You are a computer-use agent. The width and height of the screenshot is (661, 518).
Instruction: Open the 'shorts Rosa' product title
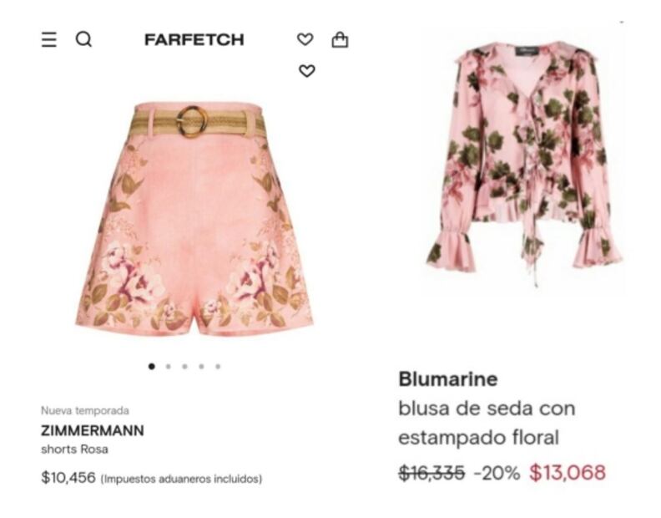[x=74, y=449]
